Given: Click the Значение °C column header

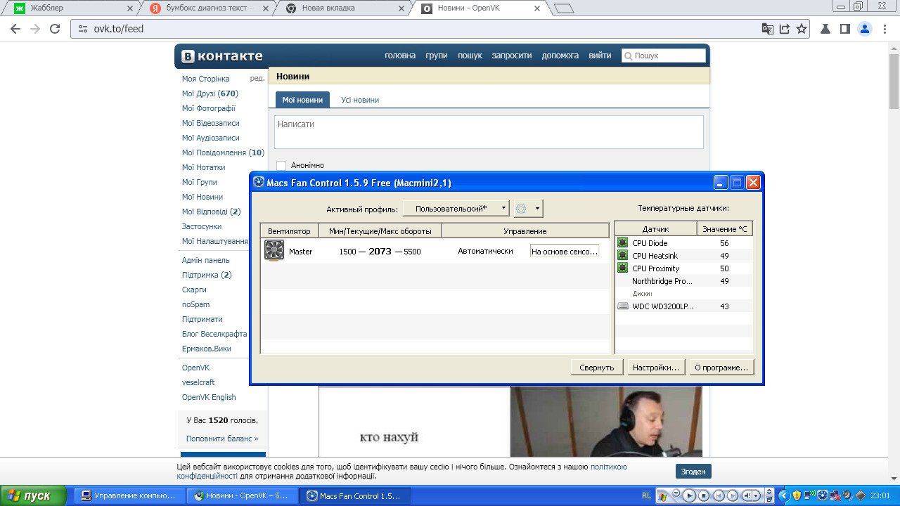Looking at the screenshot, I should pyautogui.click(x=725, y=229).
